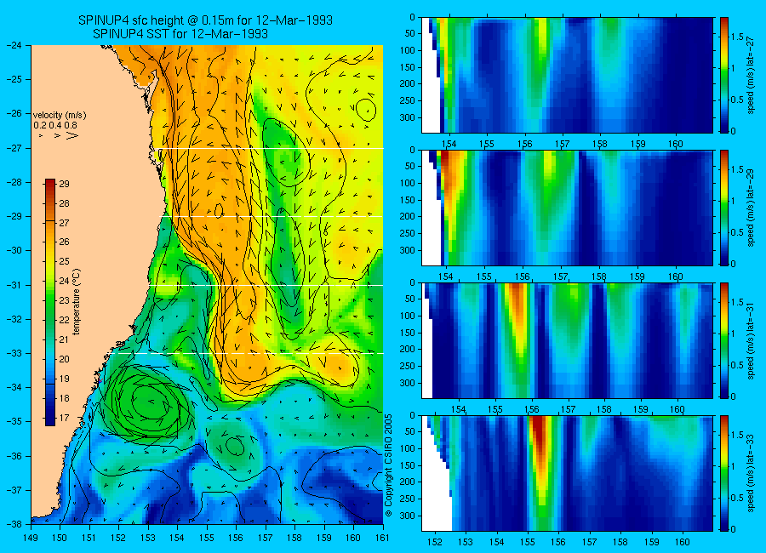Click the white transect line at -31 on the map
Viewport: 766px width, 553px height.
click(x=266, y=285)
